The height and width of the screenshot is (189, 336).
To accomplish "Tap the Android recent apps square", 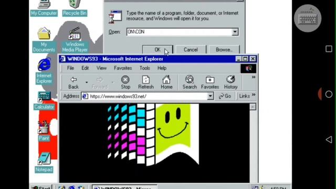I will click(329, 49).
